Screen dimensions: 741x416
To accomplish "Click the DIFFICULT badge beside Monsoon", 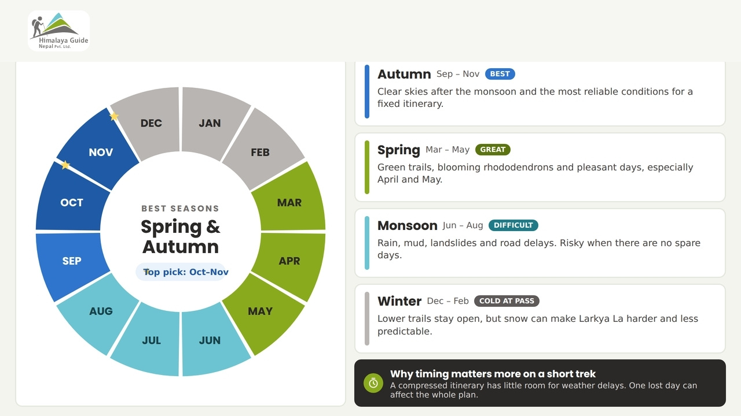I will [513, 225].
